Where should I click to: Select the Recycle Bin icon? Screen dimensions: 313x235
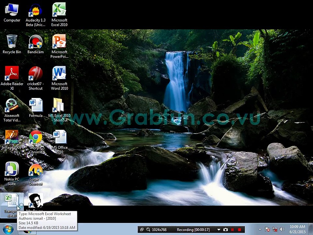pyautogui.click(x=12, y=44)
